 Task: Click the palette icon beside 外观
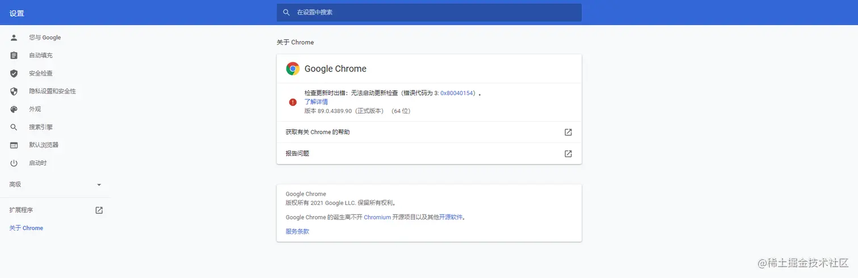pyautogui.click(x=14, y=109)
